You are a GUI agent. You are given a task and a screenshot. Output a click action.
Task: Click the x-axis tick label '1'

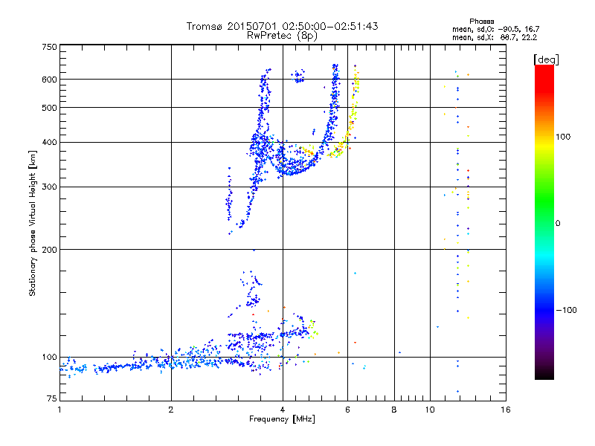click(x=59, y=410)
